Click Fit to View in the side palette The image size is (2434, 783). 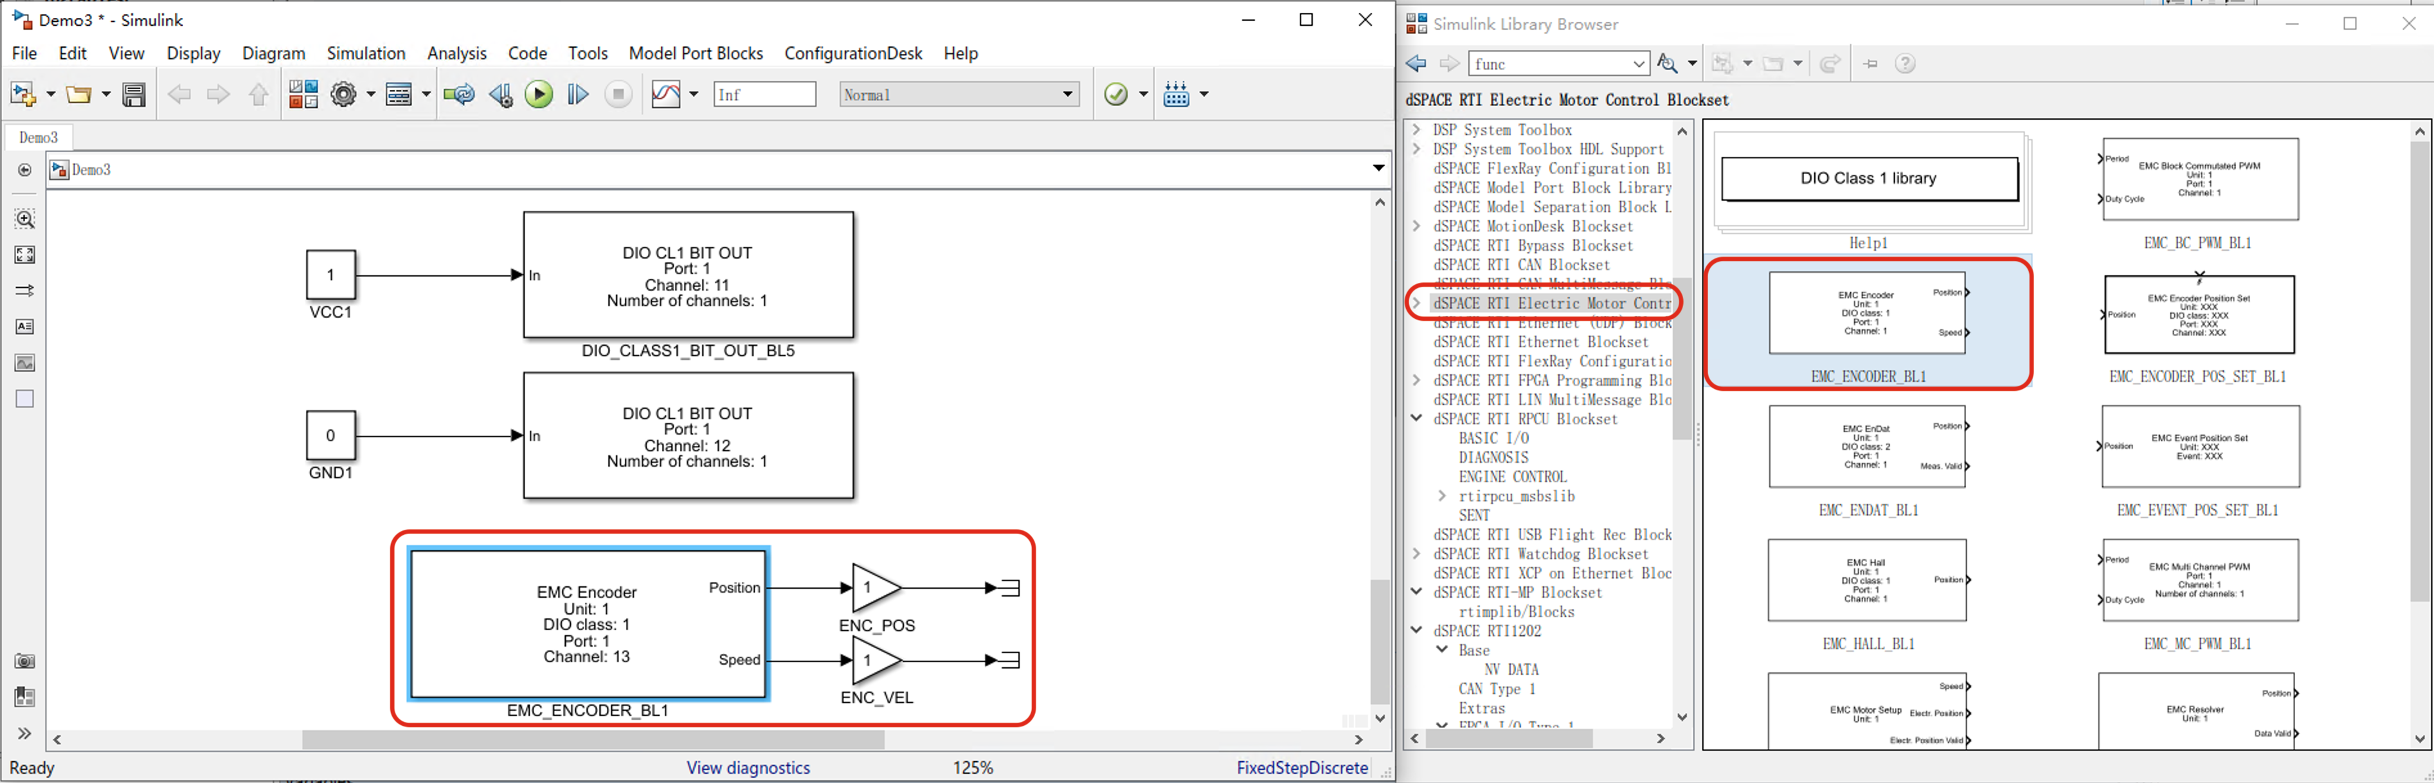coord(24,255)
